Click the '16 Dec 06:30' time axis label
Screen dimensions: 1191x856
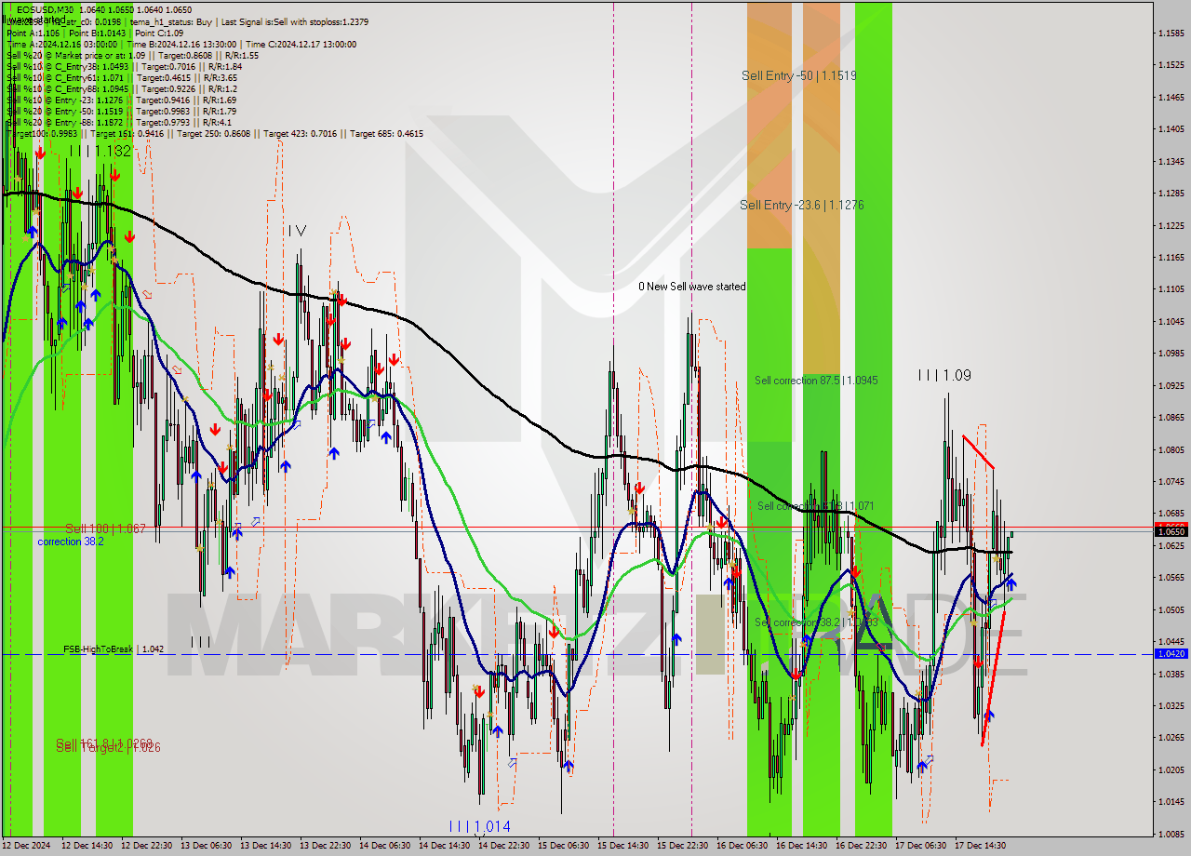(x=742, y=846)
